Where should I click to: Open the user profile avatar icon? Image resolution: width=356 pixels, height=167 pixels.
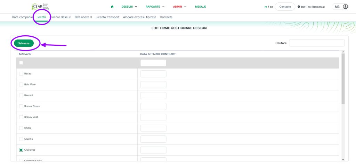tap(345, 7)
